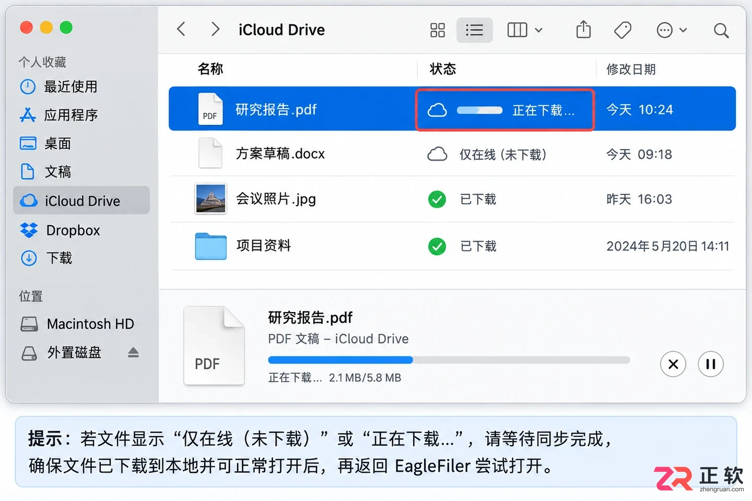
Task: Sort by the 名称 column header
Action: pyautogui.click(x=210, y=69)
